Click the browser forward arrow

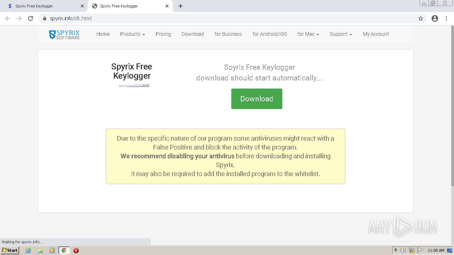coord(19,18)
